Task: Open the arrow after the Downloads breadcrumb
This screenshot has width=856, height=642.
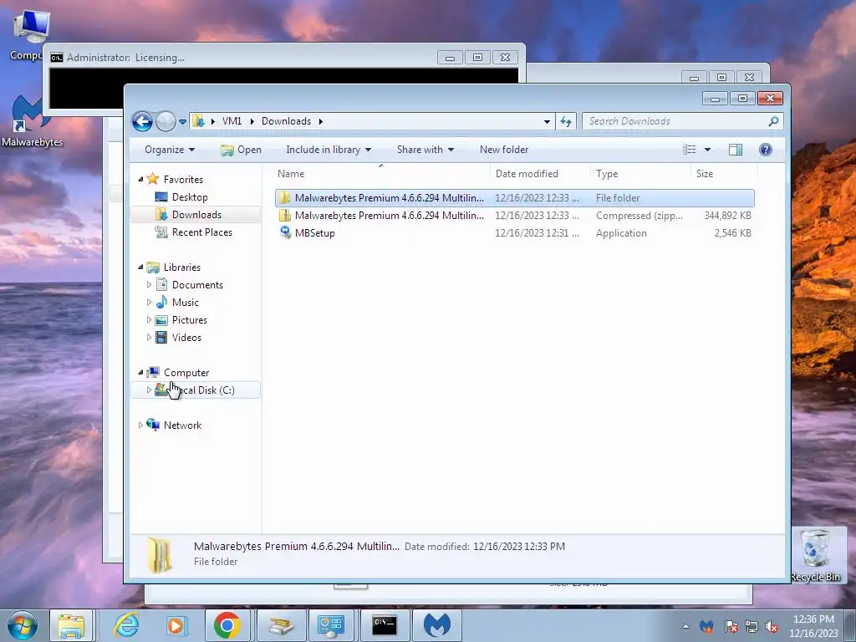Action: [320, 121]
